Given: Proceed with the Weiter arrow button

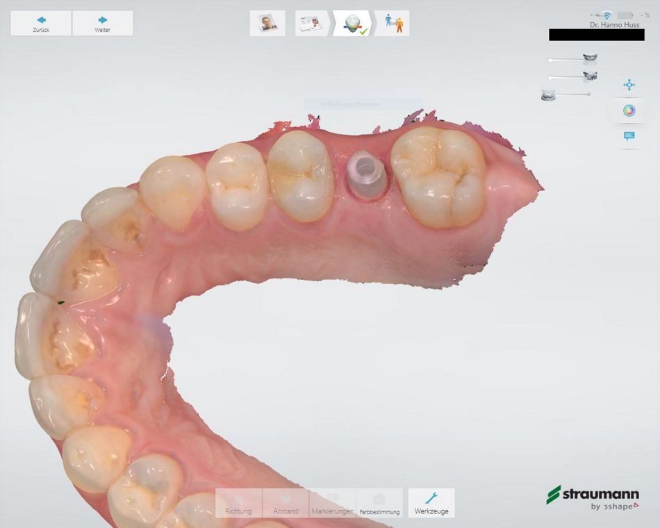Looking at the screenshot, I should (x=103, y=24).
